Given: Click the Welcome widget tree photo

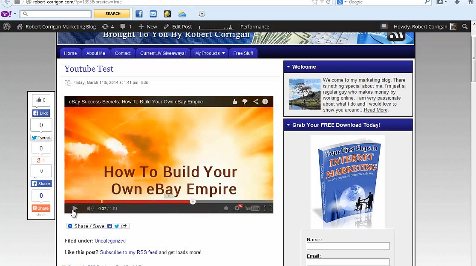Looking at the screenshot, I should click(x=305, y=94).
